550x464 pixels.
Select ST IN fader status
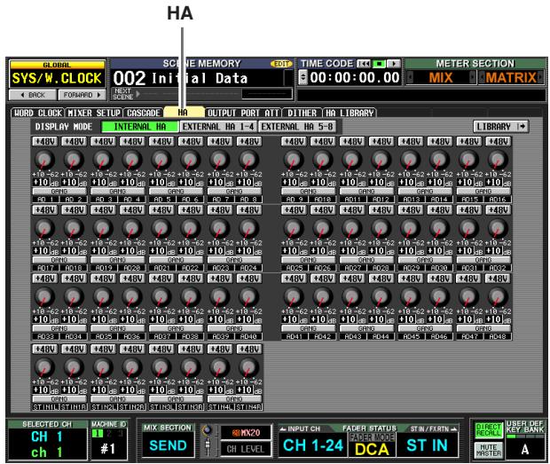428,445
